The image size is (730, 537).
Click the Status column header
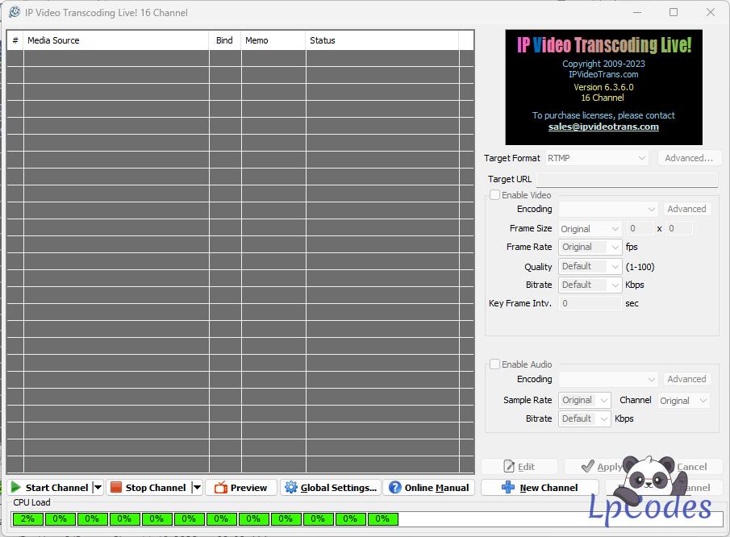(x=382, y=40)
